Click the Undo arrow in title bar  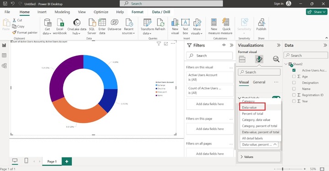13,4
